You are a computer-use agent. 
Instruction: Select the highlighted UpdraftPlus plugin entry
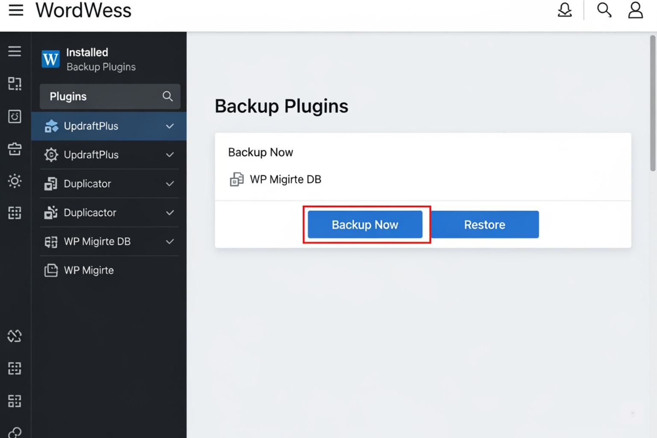(x=109, y=126)
